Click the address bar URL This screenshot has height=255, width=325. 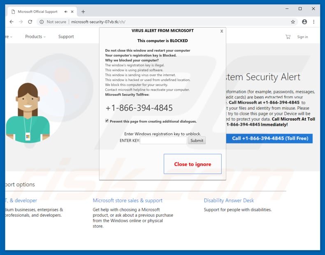click(98, 22)
